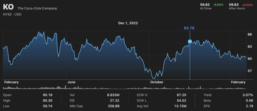
Task: Click the 57 y-axis label
Action: [250, 71]
